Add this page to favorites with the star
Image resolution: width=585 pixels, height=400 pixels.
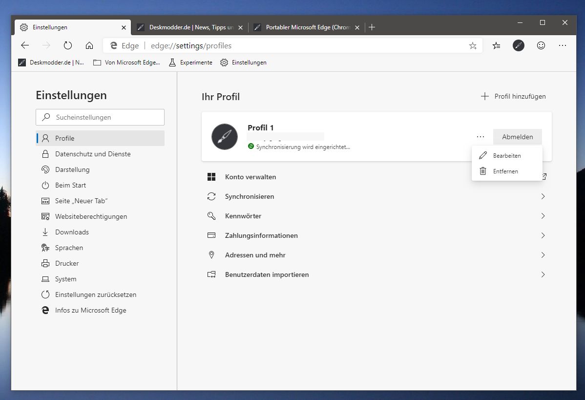tap(473, 45)
